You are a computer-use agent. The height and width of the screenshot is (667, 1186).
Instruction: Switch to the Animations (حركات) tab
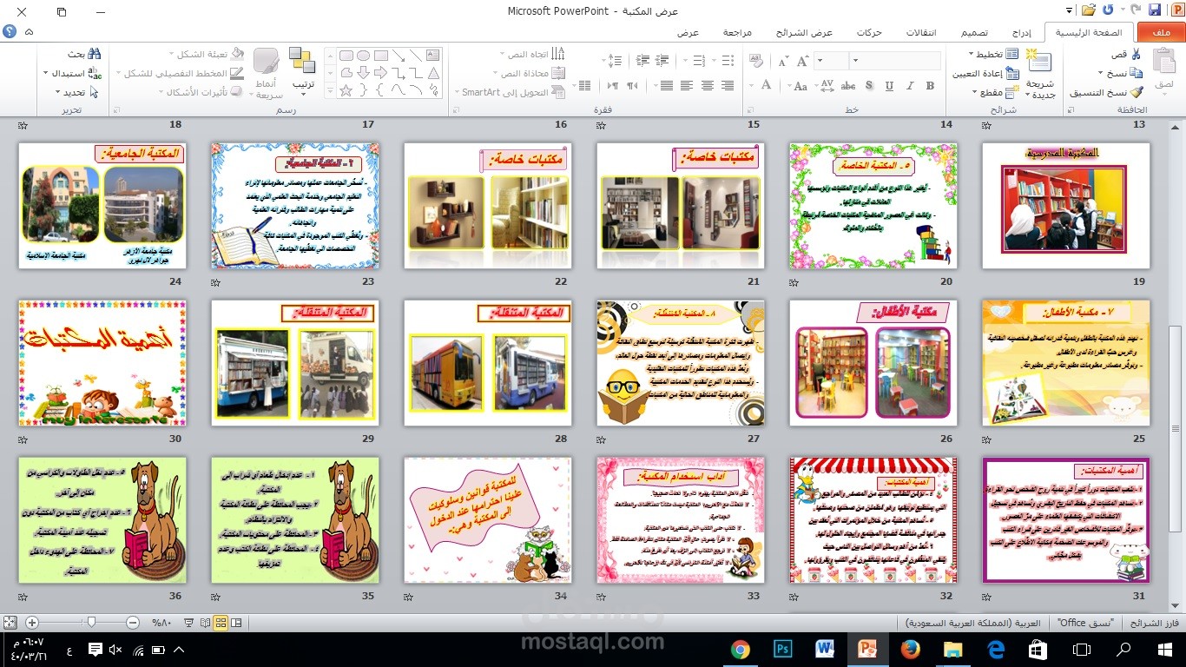[x=869, y=32]
